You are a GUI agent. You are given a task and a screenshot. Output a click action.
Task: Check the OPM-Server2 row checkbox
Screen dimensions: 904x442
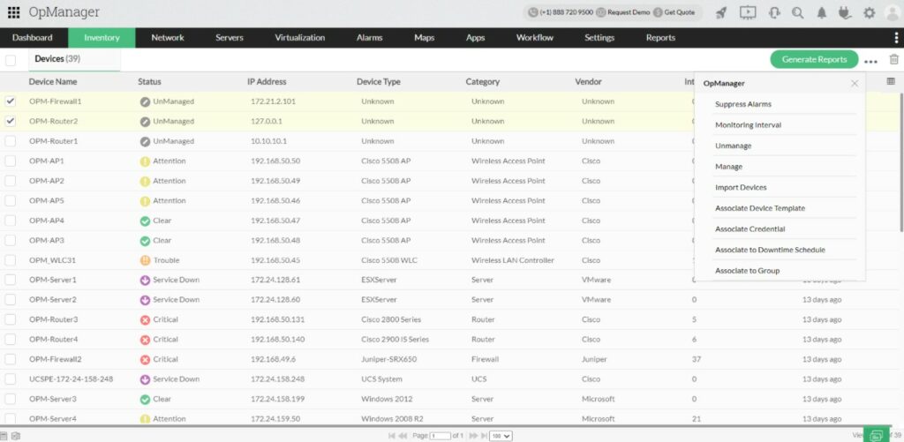[11, 300]
